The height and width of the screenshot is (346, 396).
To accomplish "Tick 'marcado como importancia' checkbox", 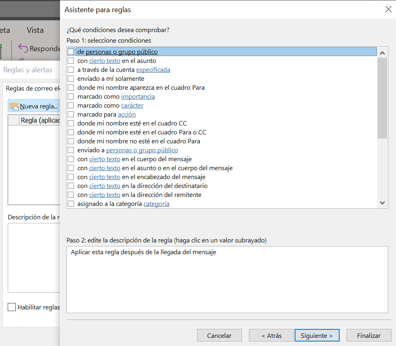I will pos(71,96).
